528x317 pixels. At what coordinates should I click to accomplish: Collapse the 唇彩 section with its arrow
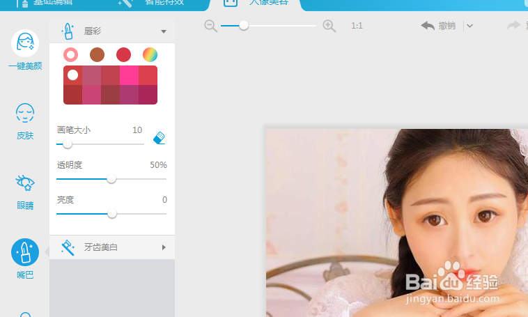click(164, 31)
